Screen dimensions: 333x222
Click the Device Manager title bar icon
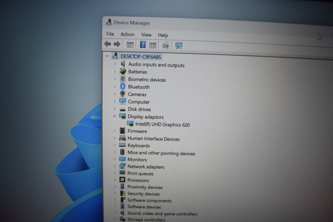109,22
